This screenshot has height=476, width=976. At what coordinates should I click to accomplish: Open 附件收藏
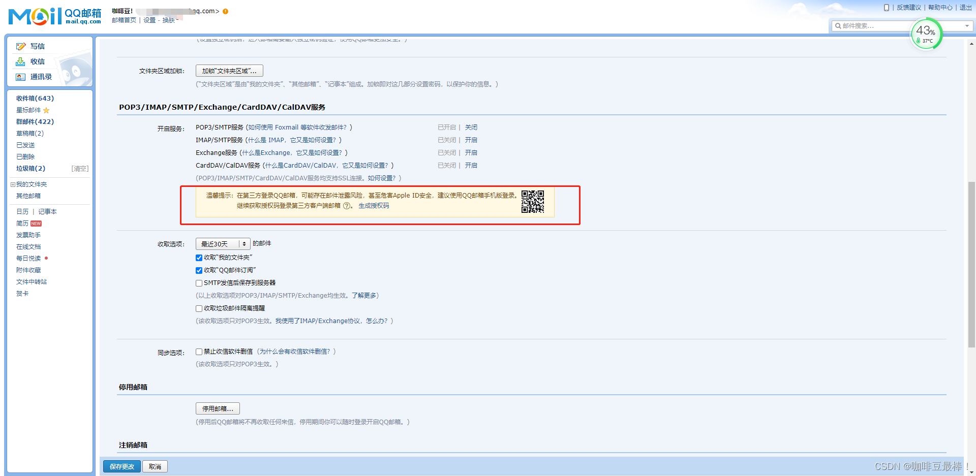(28, 270)
